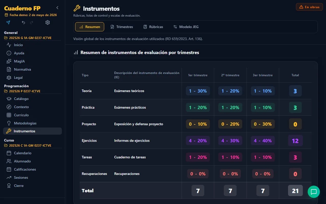The image size is (326, 204).
Task: Click the grand total badge 21
Action: [x=295, y=190]
